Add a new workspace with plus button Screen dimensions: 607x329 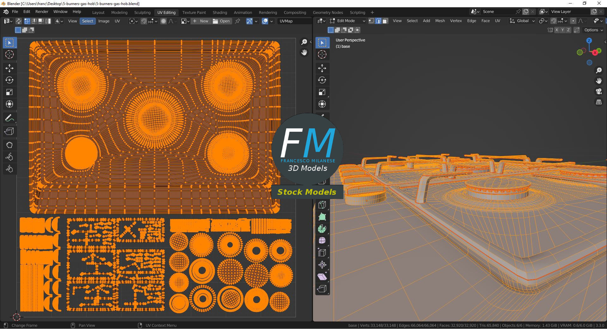pyautogui.click(x=372, y=12)
